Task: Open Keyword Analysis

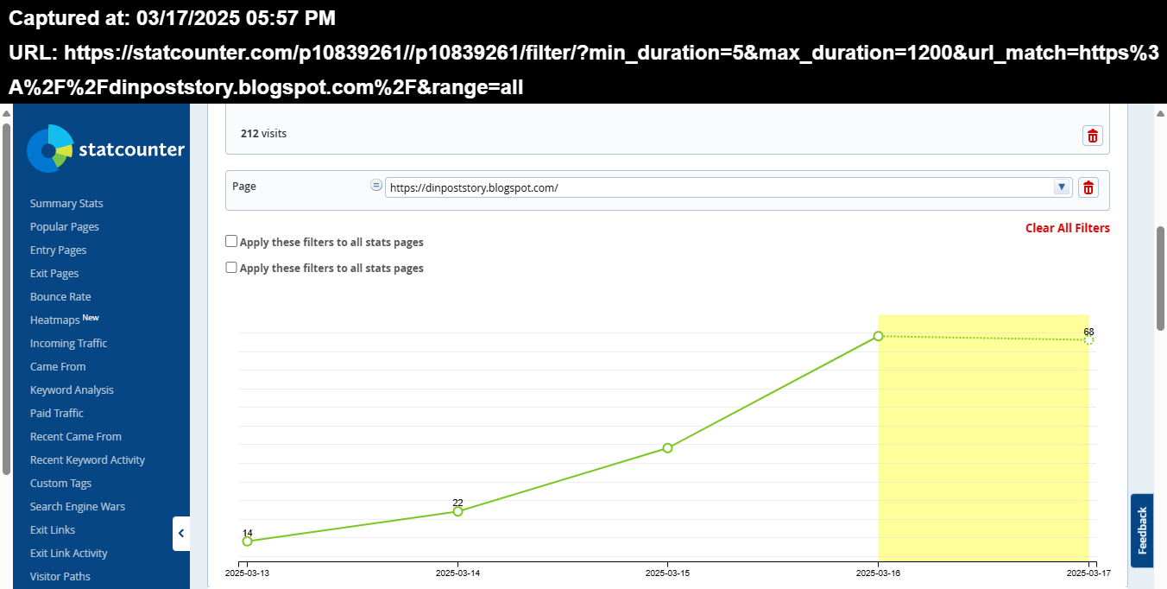Action: tap(72, 390)
